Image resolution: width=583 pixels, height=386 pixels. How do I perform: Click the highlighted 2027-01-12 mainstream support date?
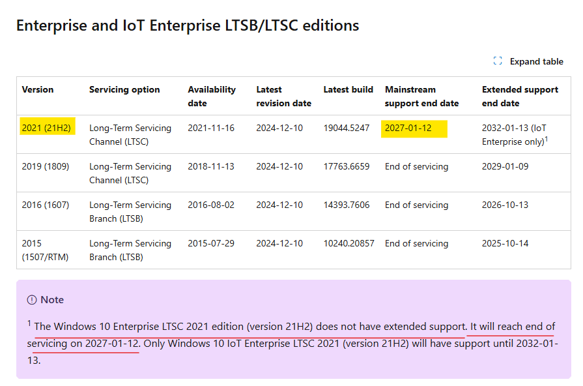click(x=414, y=129)
